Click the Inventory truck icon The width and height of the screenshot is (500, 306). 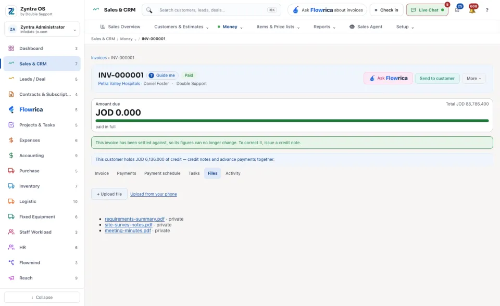(11, 186)
